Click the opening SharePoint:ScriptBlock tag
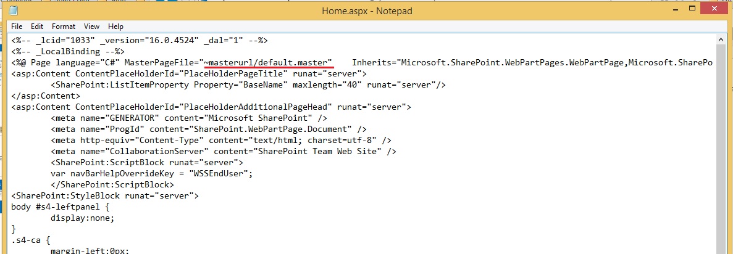Screen dimensions: 733x254 (x=147, y=163)
